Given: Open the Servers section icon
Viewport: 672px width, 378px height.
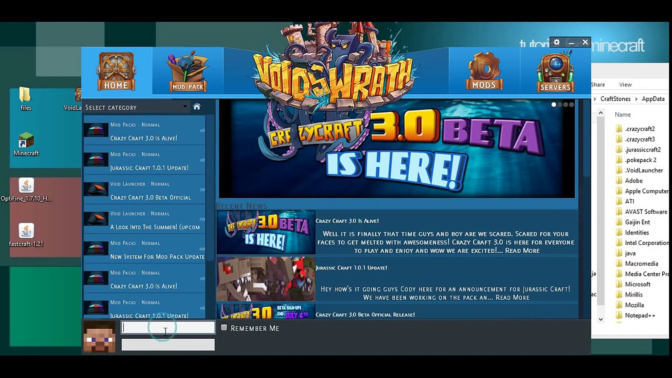Looking at the screenshot, I should 555,72.
